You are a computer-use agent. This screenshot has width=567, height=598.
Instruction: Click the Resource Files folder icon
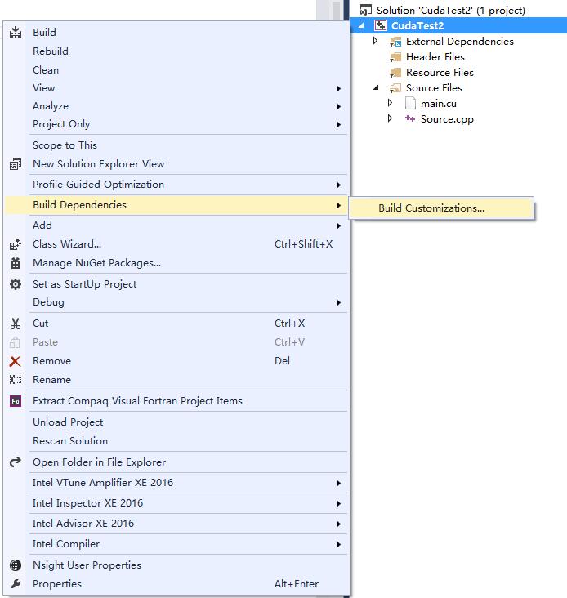(395, 73)
